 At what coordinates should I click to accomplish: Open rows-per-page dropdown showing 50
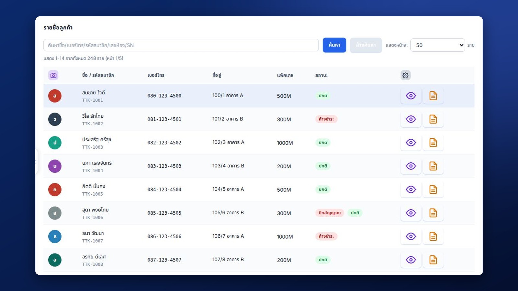click(438, 45)
